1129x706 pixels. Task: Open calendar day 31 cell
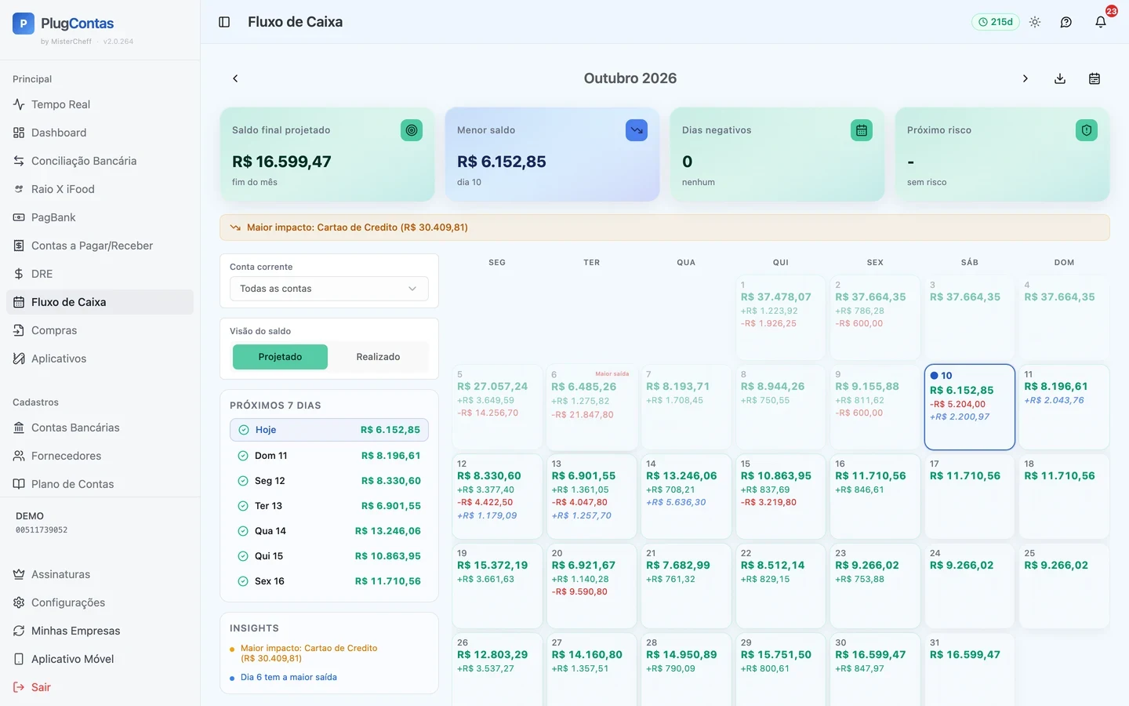coord(970,669)
